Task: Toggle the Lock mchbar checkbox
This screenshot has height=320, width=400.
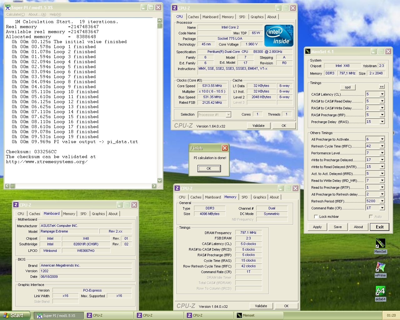Action: pos(316,217)
